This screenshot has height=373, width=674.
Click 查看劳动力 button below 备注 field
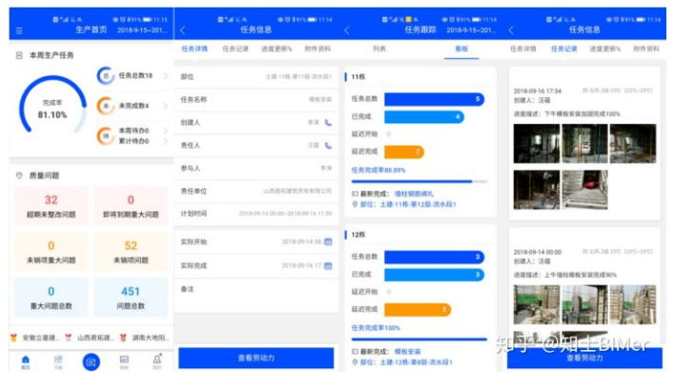pos(256,358)
